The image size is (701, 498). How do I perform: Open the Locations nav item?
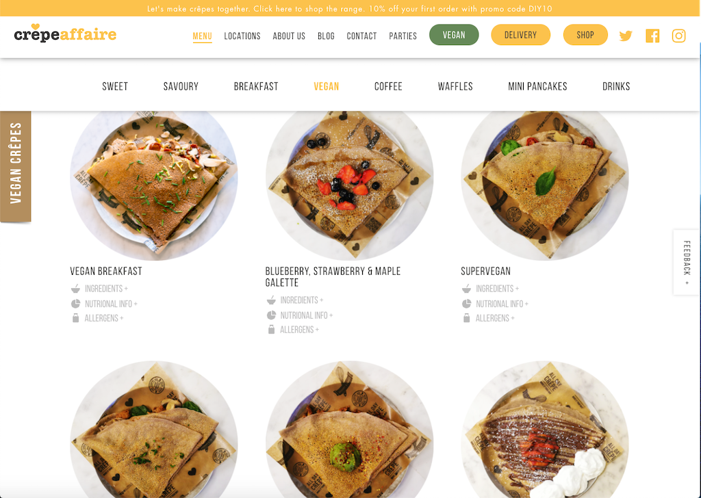242,36
